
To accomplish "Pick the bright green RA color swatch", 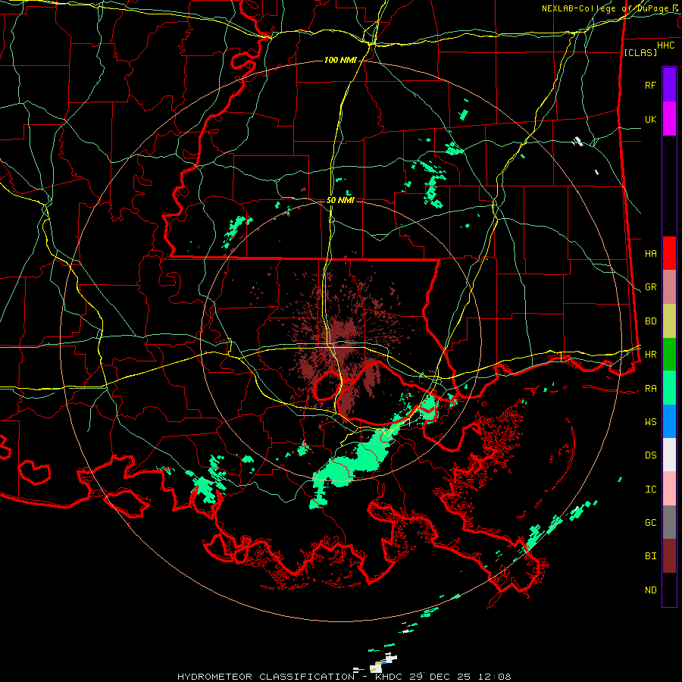I will coord(669,388).
